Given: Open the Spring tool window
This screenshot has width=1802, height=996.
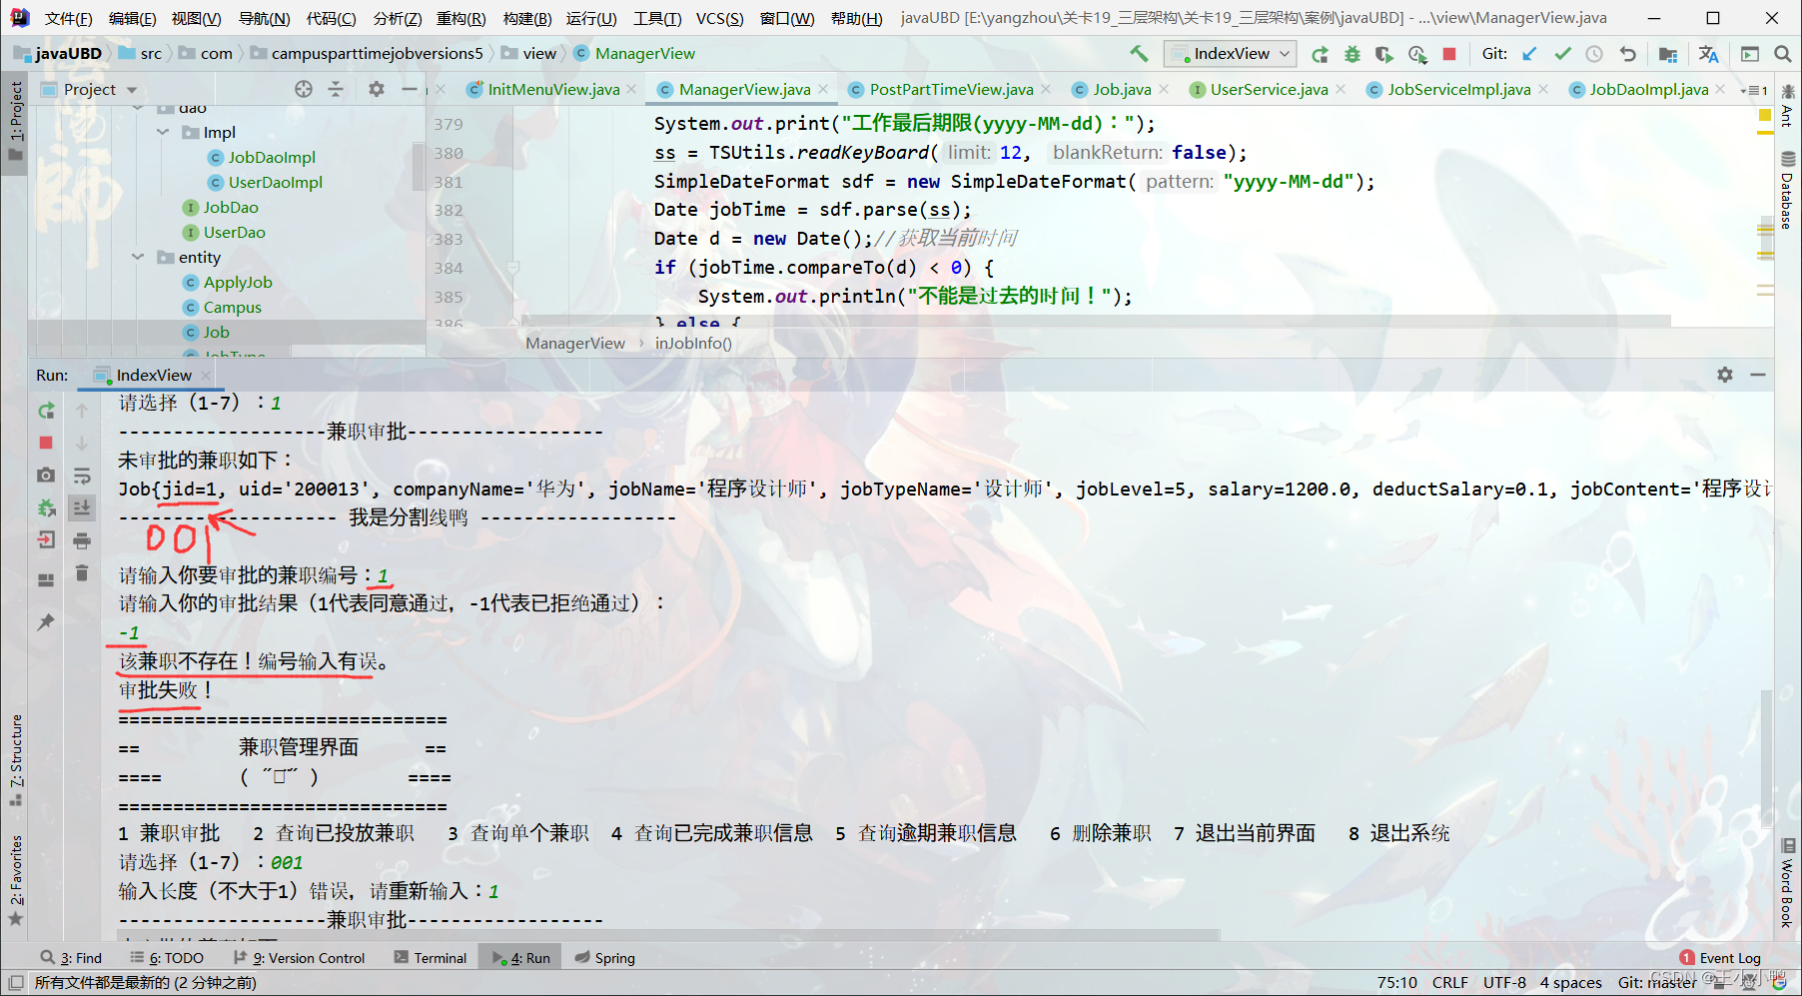Looking at the screenshot, I should click(604, 957).
